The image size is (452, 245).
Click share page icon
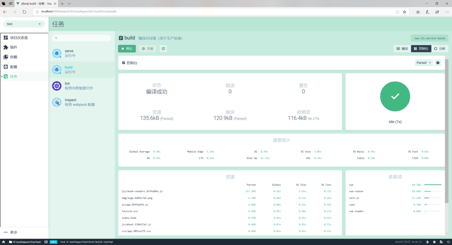click(437, 12)
